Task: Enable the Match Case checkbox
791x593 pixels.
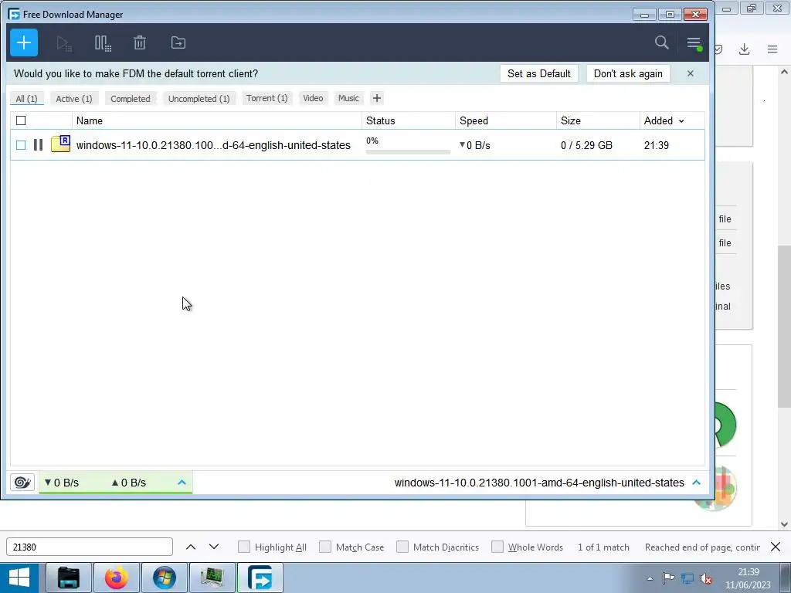Action: (325, 547)
